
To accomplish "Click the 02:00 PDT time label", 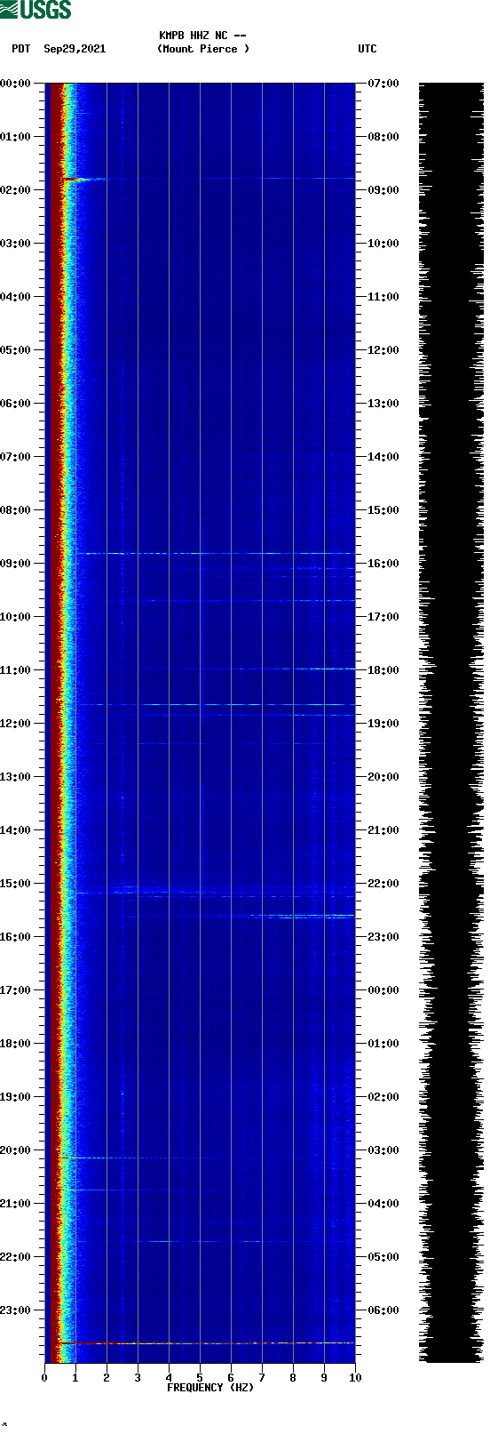I will pos(15,190).
